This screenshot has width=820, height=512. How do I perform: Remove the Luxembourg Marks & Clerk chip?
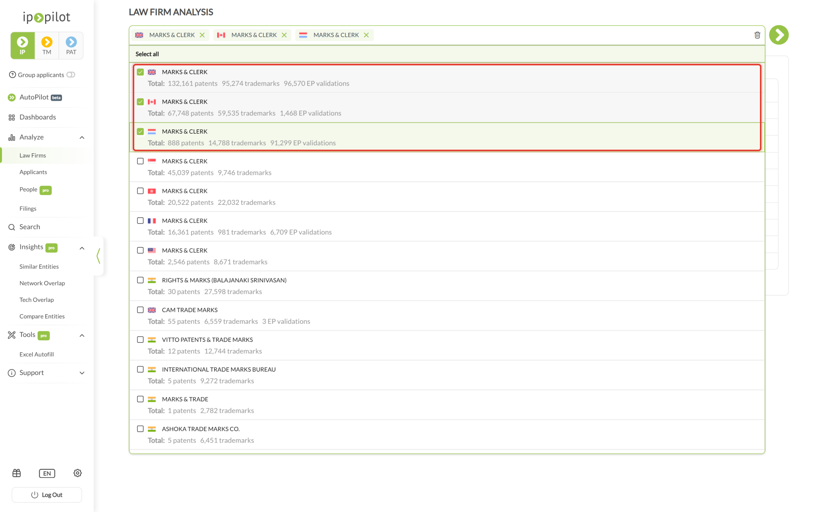[x=366, y=35]
